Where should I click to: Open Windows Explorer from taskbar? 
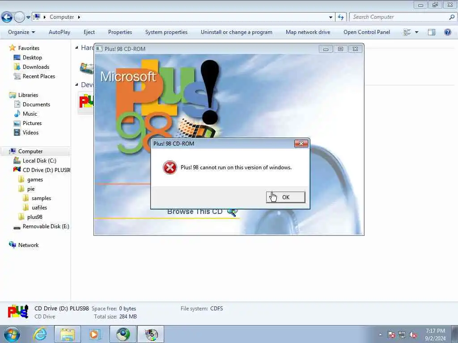(x=68, y=334)
